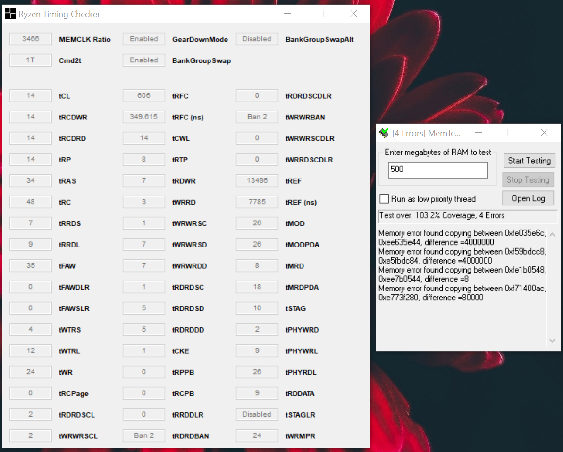This screenshot has width=563, height=452.
Task: Click the tRRDL value 9
Action: coord(31,244)
